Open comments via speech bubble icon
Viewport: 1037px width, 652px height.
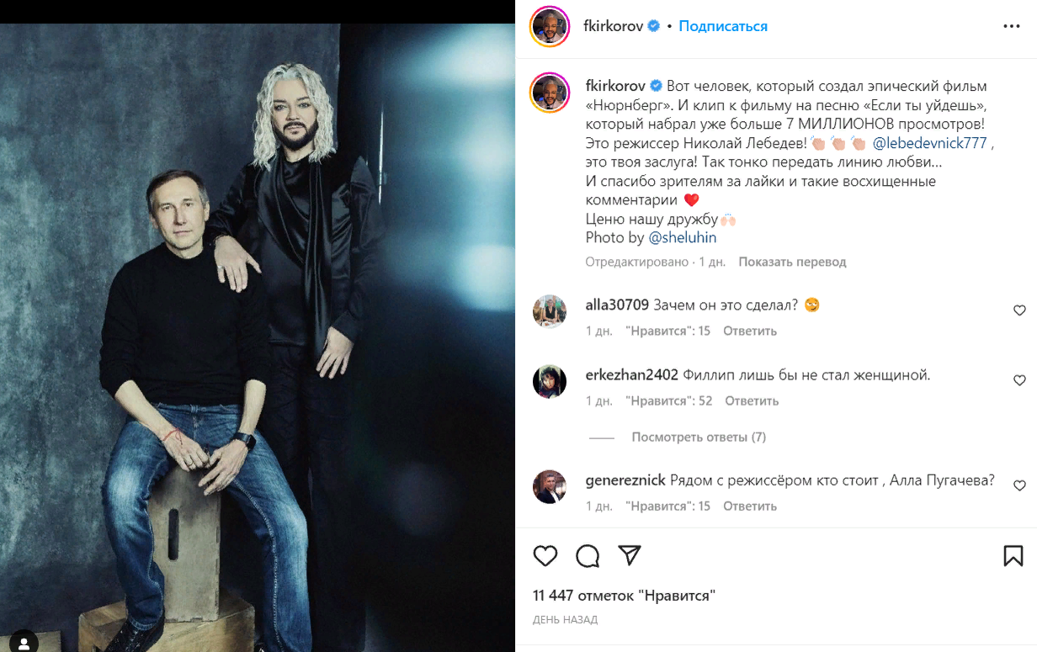point(588,556)
